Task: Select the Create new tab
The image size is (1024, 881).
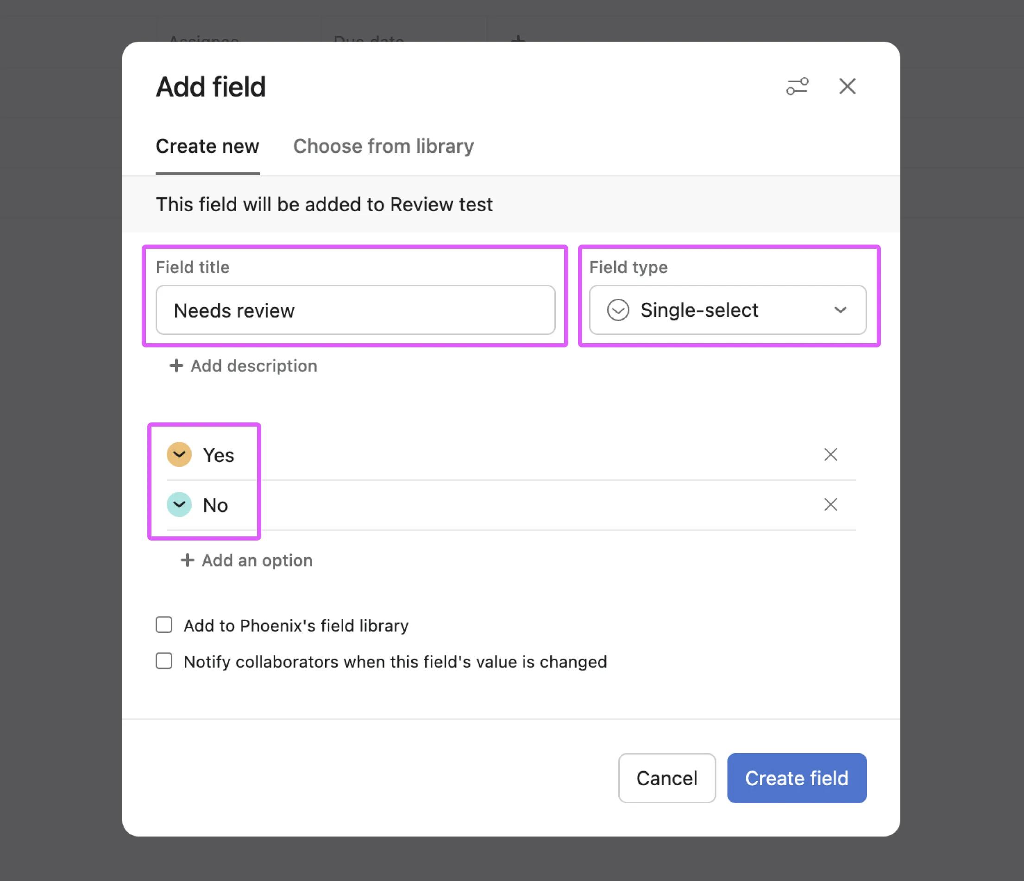Action: (207, 146)
